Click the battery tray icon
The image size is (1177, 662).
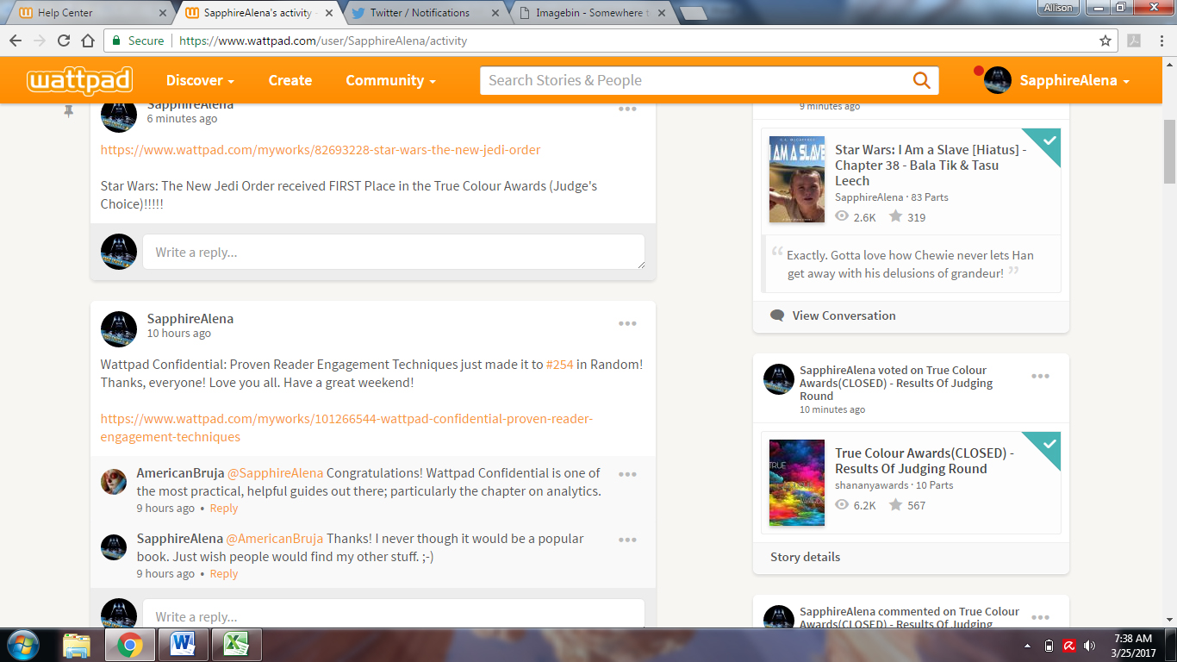click(1049, 645)
